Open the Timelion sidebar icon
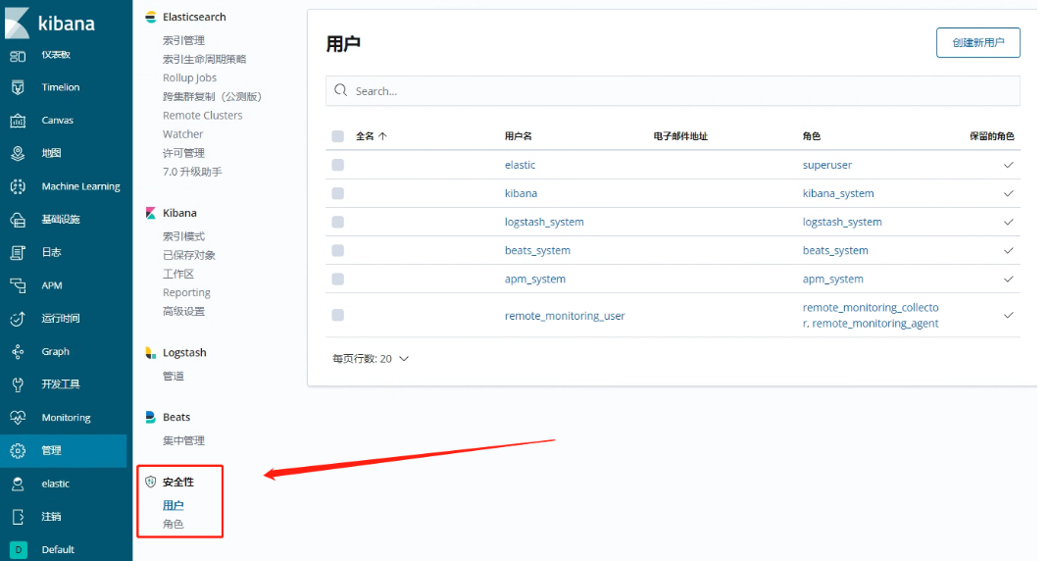Screen dimensions: 1049x561 point(18,87)
